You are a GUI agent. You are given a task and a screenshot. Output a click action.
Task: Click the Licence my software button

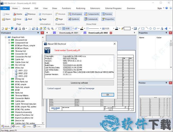79,83
